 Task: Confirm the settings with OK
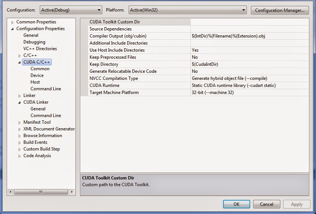coord(236,204)
